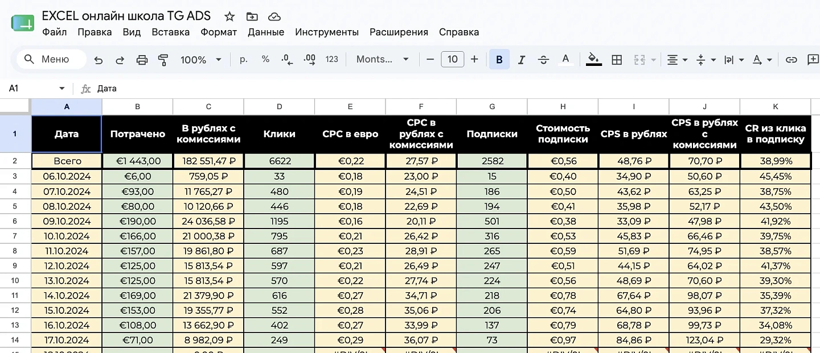Select the 123,04 ₽ cell
The image size is (820, 353).
(x=704, y=340)
